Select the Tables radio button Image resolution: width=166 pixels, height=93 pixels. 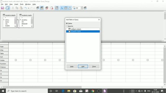point(67,24)
